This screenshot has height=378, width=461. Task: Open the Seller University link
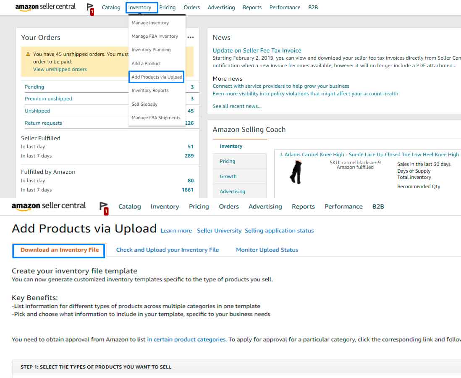coord(219,231)
